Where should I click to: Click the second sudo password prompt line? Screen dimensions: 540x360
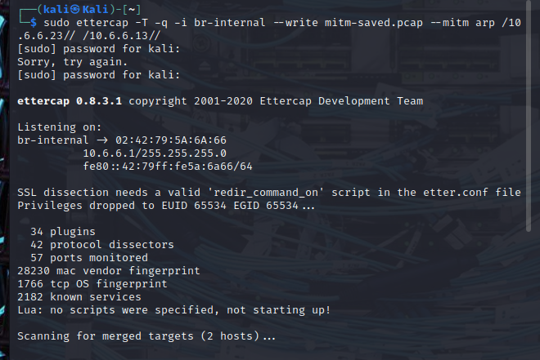click(99, 75)
